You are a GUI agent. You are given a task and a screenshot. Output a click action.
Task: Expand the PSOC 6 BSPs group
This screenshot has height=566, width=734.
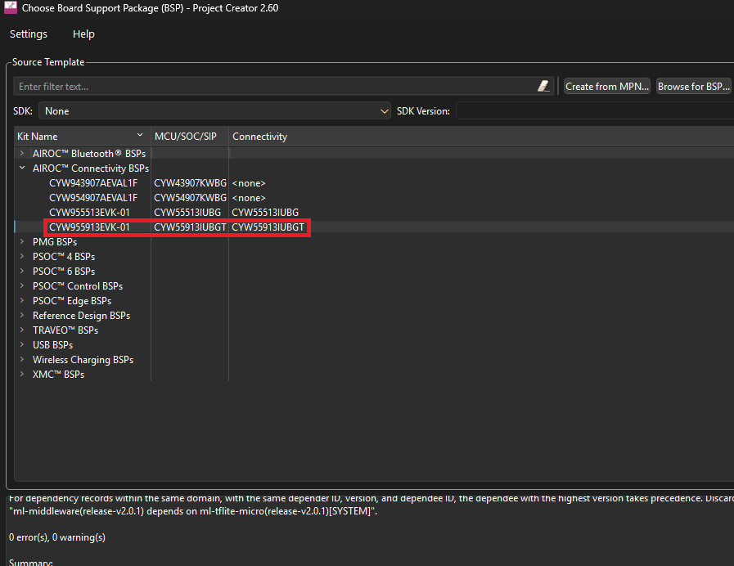(22, 272)
